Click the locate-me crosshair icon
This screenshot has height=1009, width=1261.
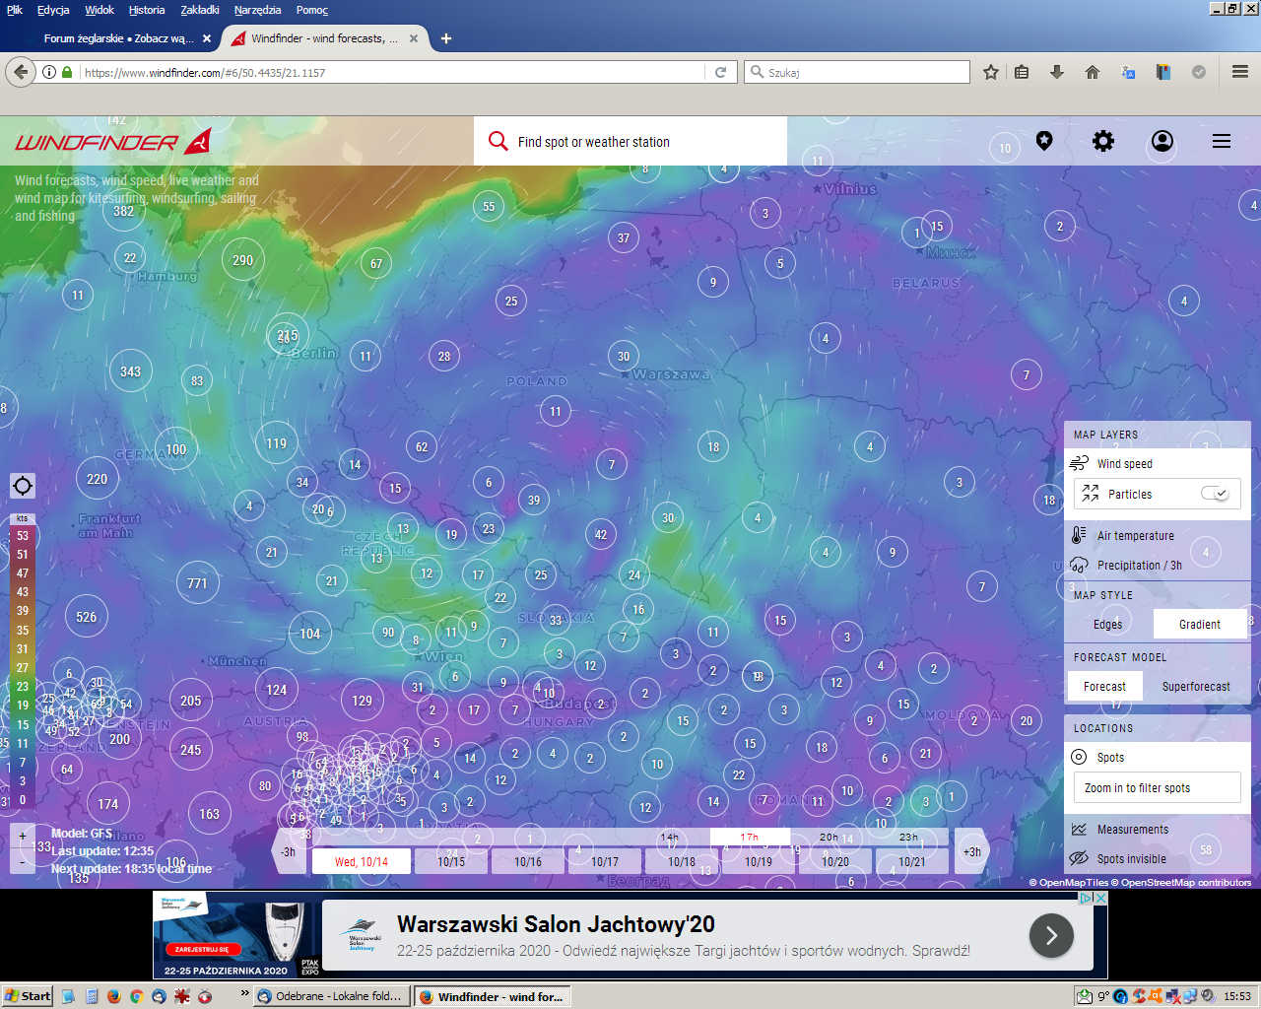point(23,486)
